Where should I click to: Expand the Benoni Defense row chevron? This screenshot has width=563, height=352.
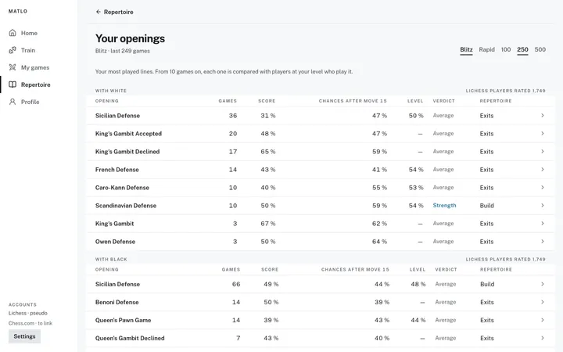coord(543,302)
